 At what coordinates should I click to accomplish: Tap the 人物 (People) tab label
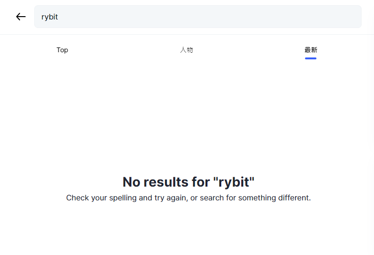(187, 50)
